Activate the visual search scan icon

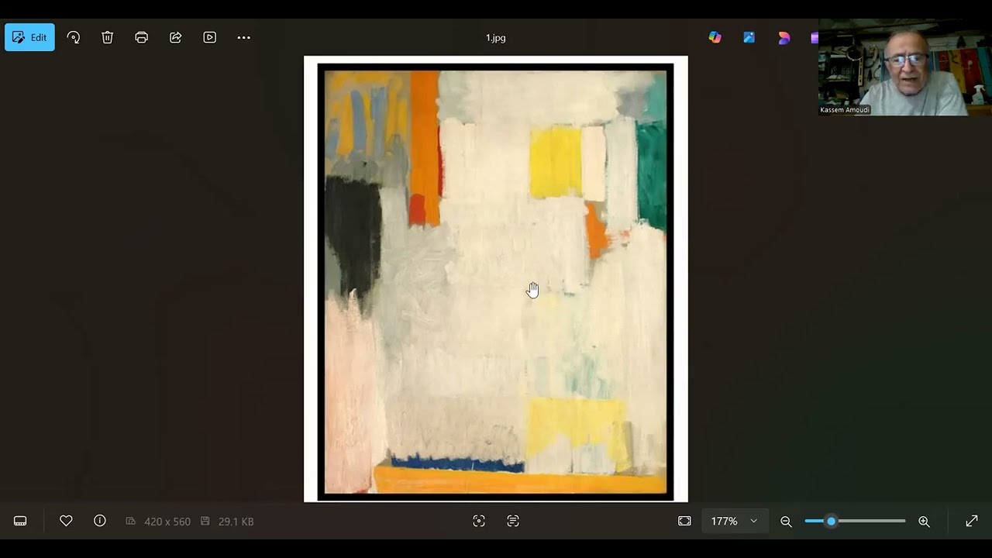click(x=479, y=522)
